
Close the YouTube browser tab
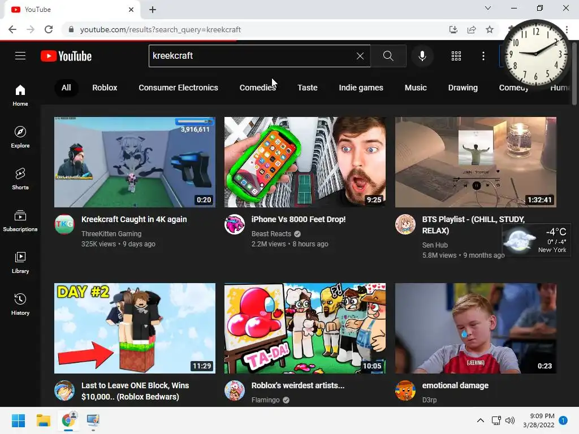[x=131, y=10]
